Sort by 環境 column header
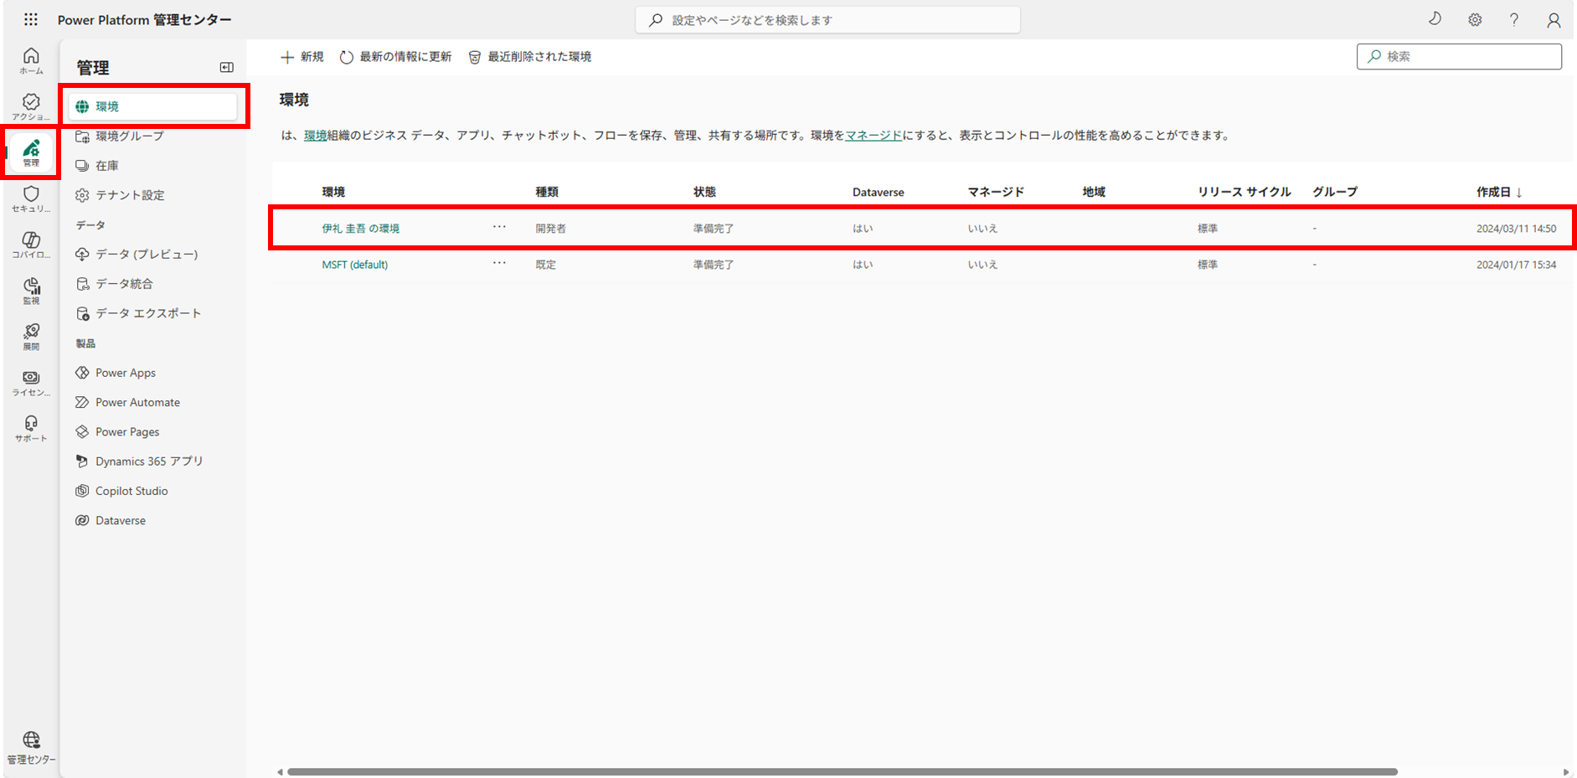This screenshot has width=1577, height=778. [x=333, y=192]
